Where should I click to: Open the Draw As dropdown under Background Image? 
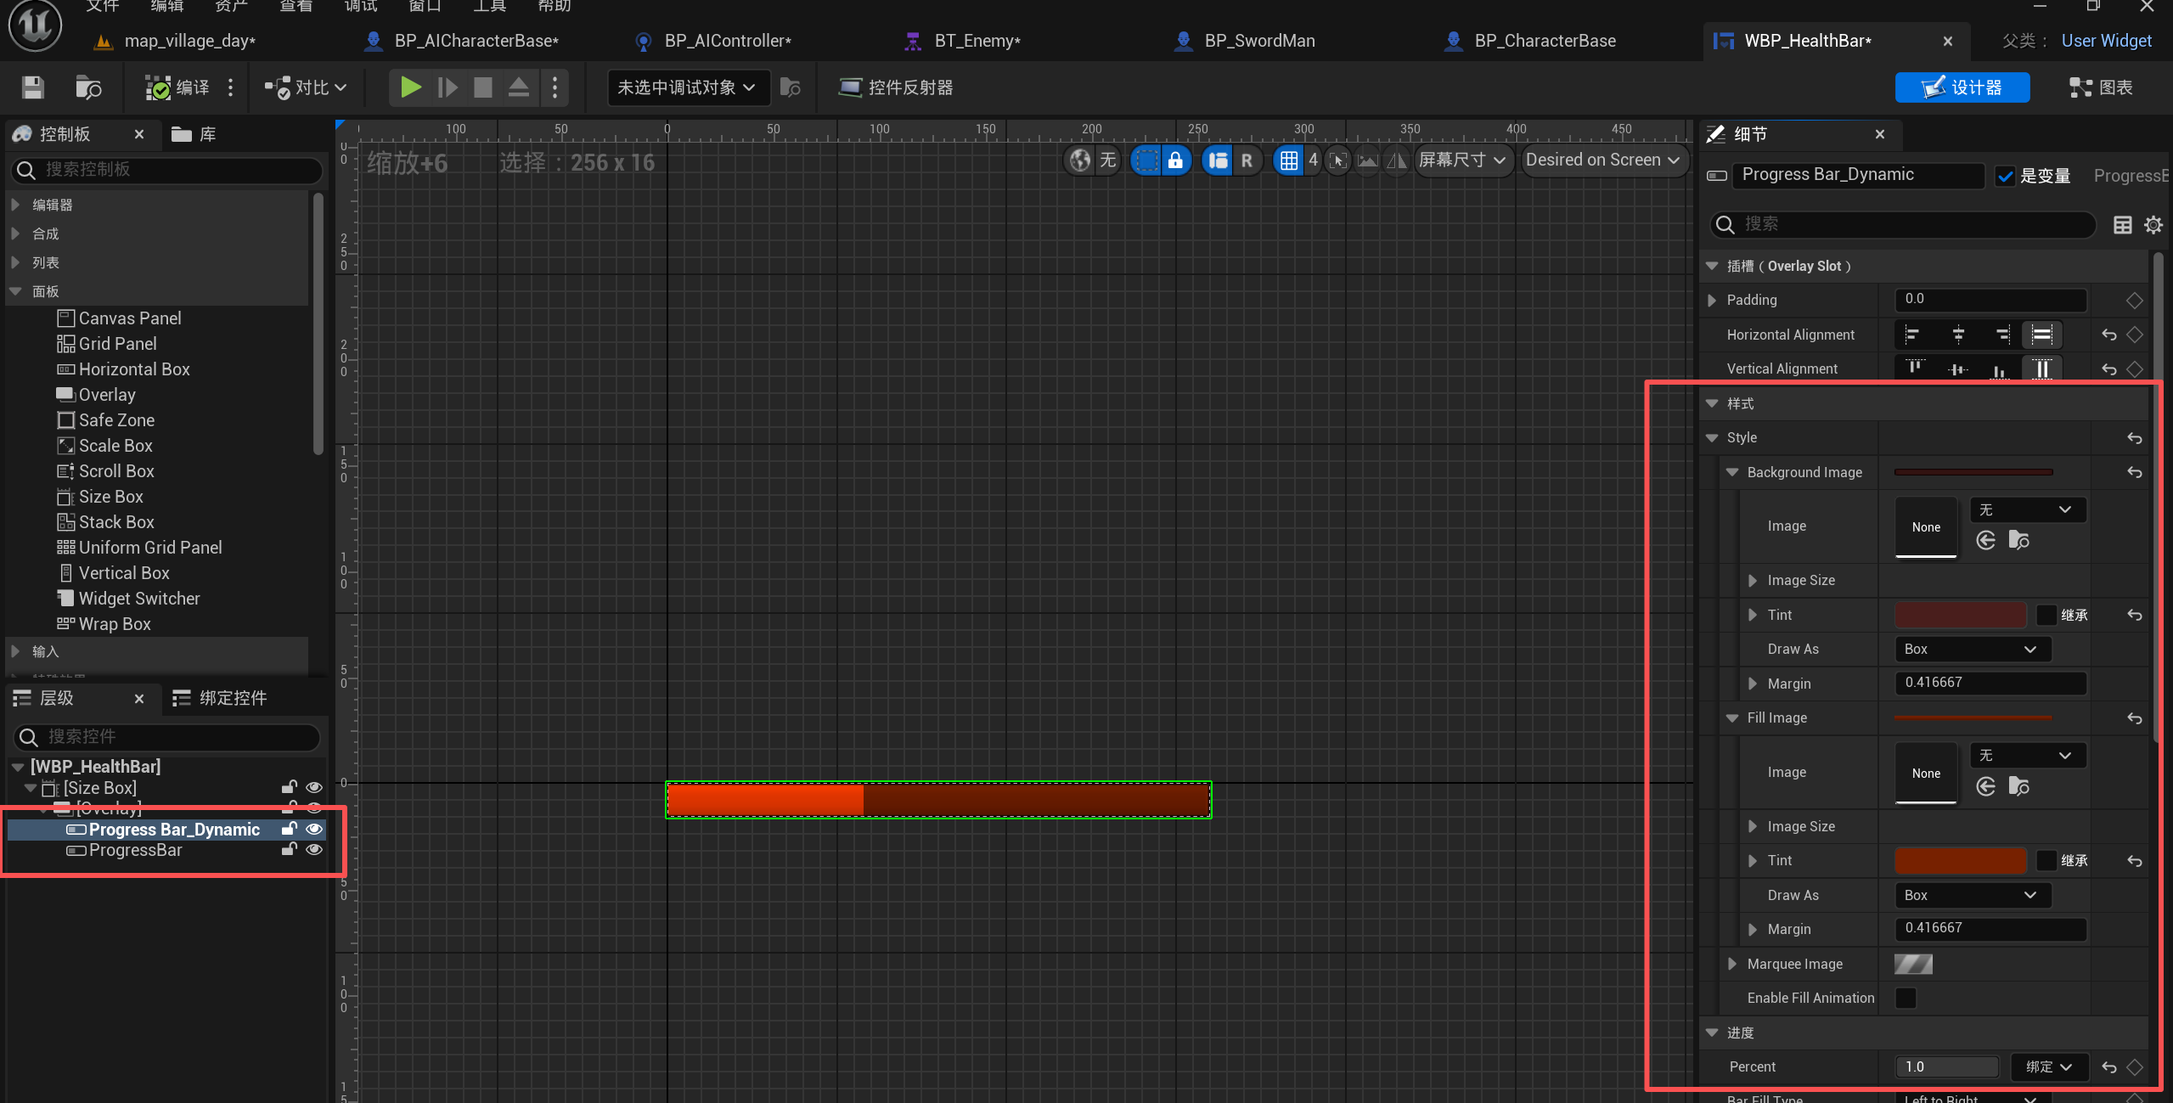click(1972, 650)
